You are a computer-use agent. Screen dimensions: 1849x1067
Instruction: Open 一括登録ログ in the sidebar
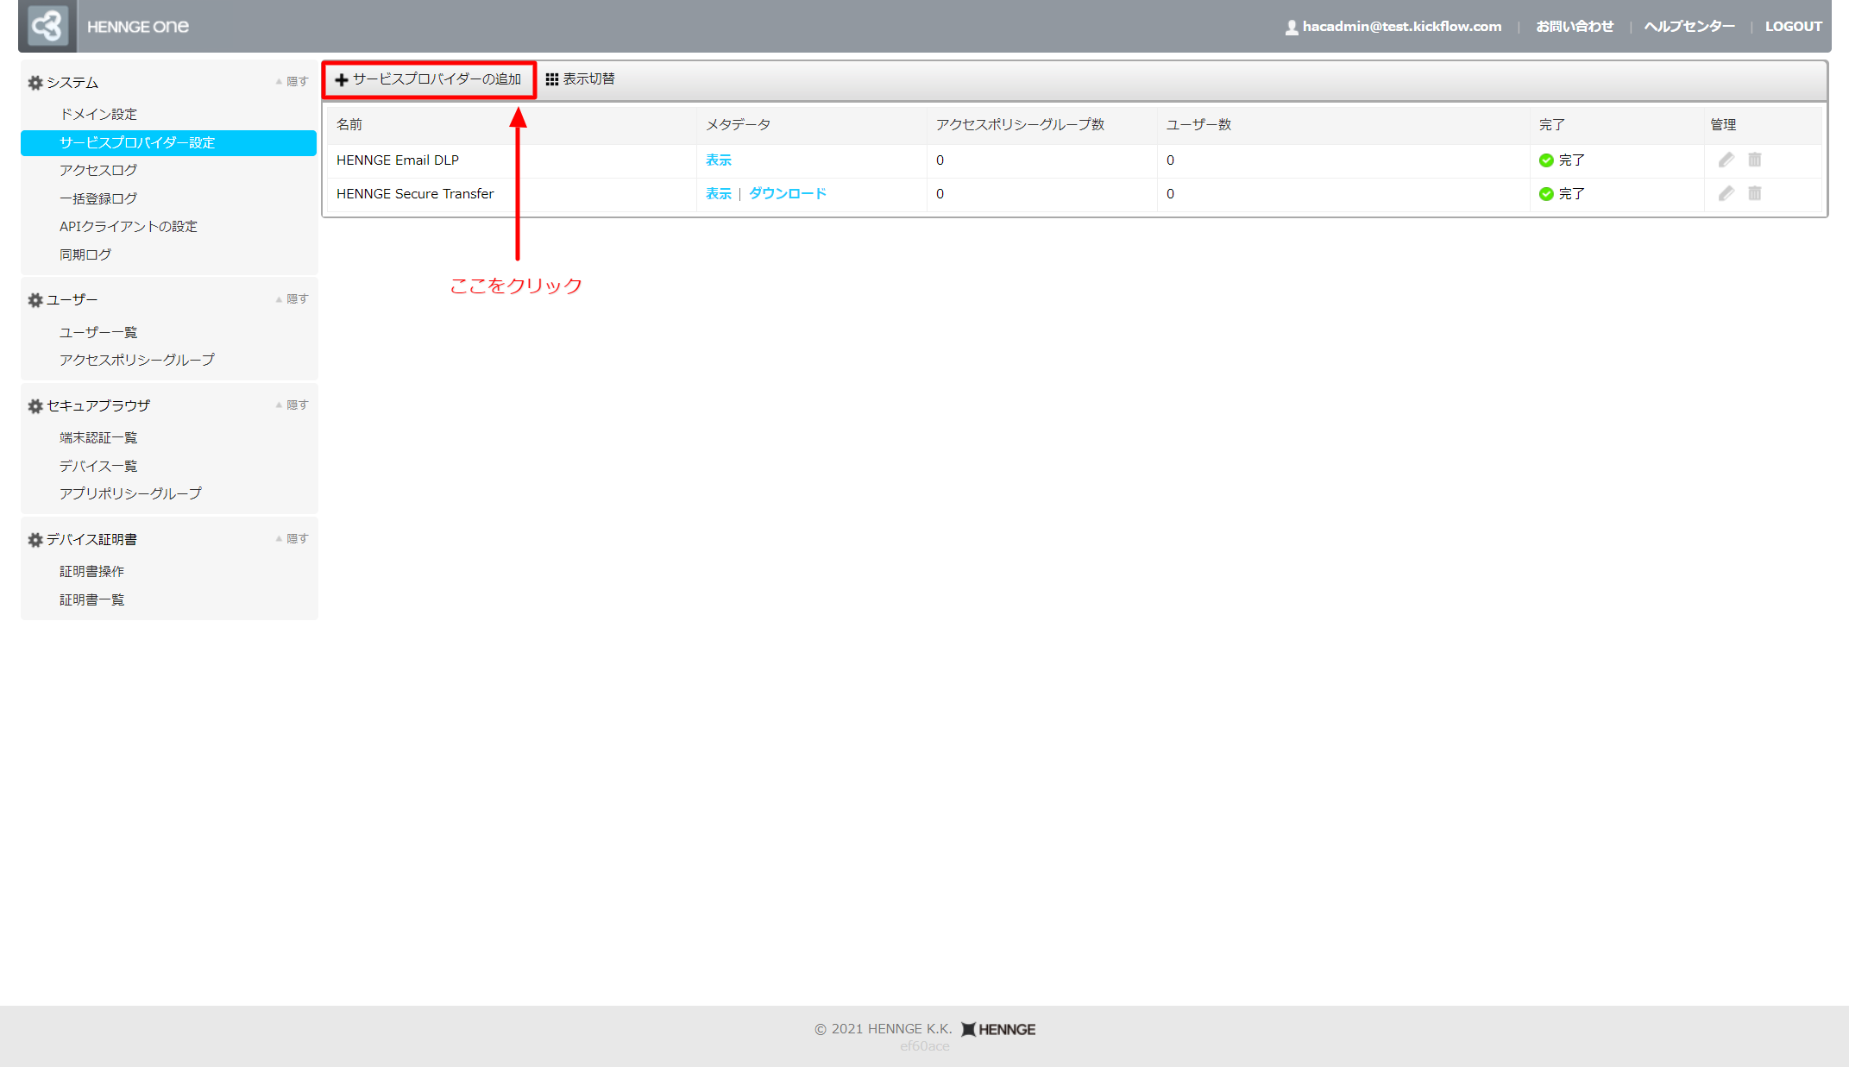[98, 198]
